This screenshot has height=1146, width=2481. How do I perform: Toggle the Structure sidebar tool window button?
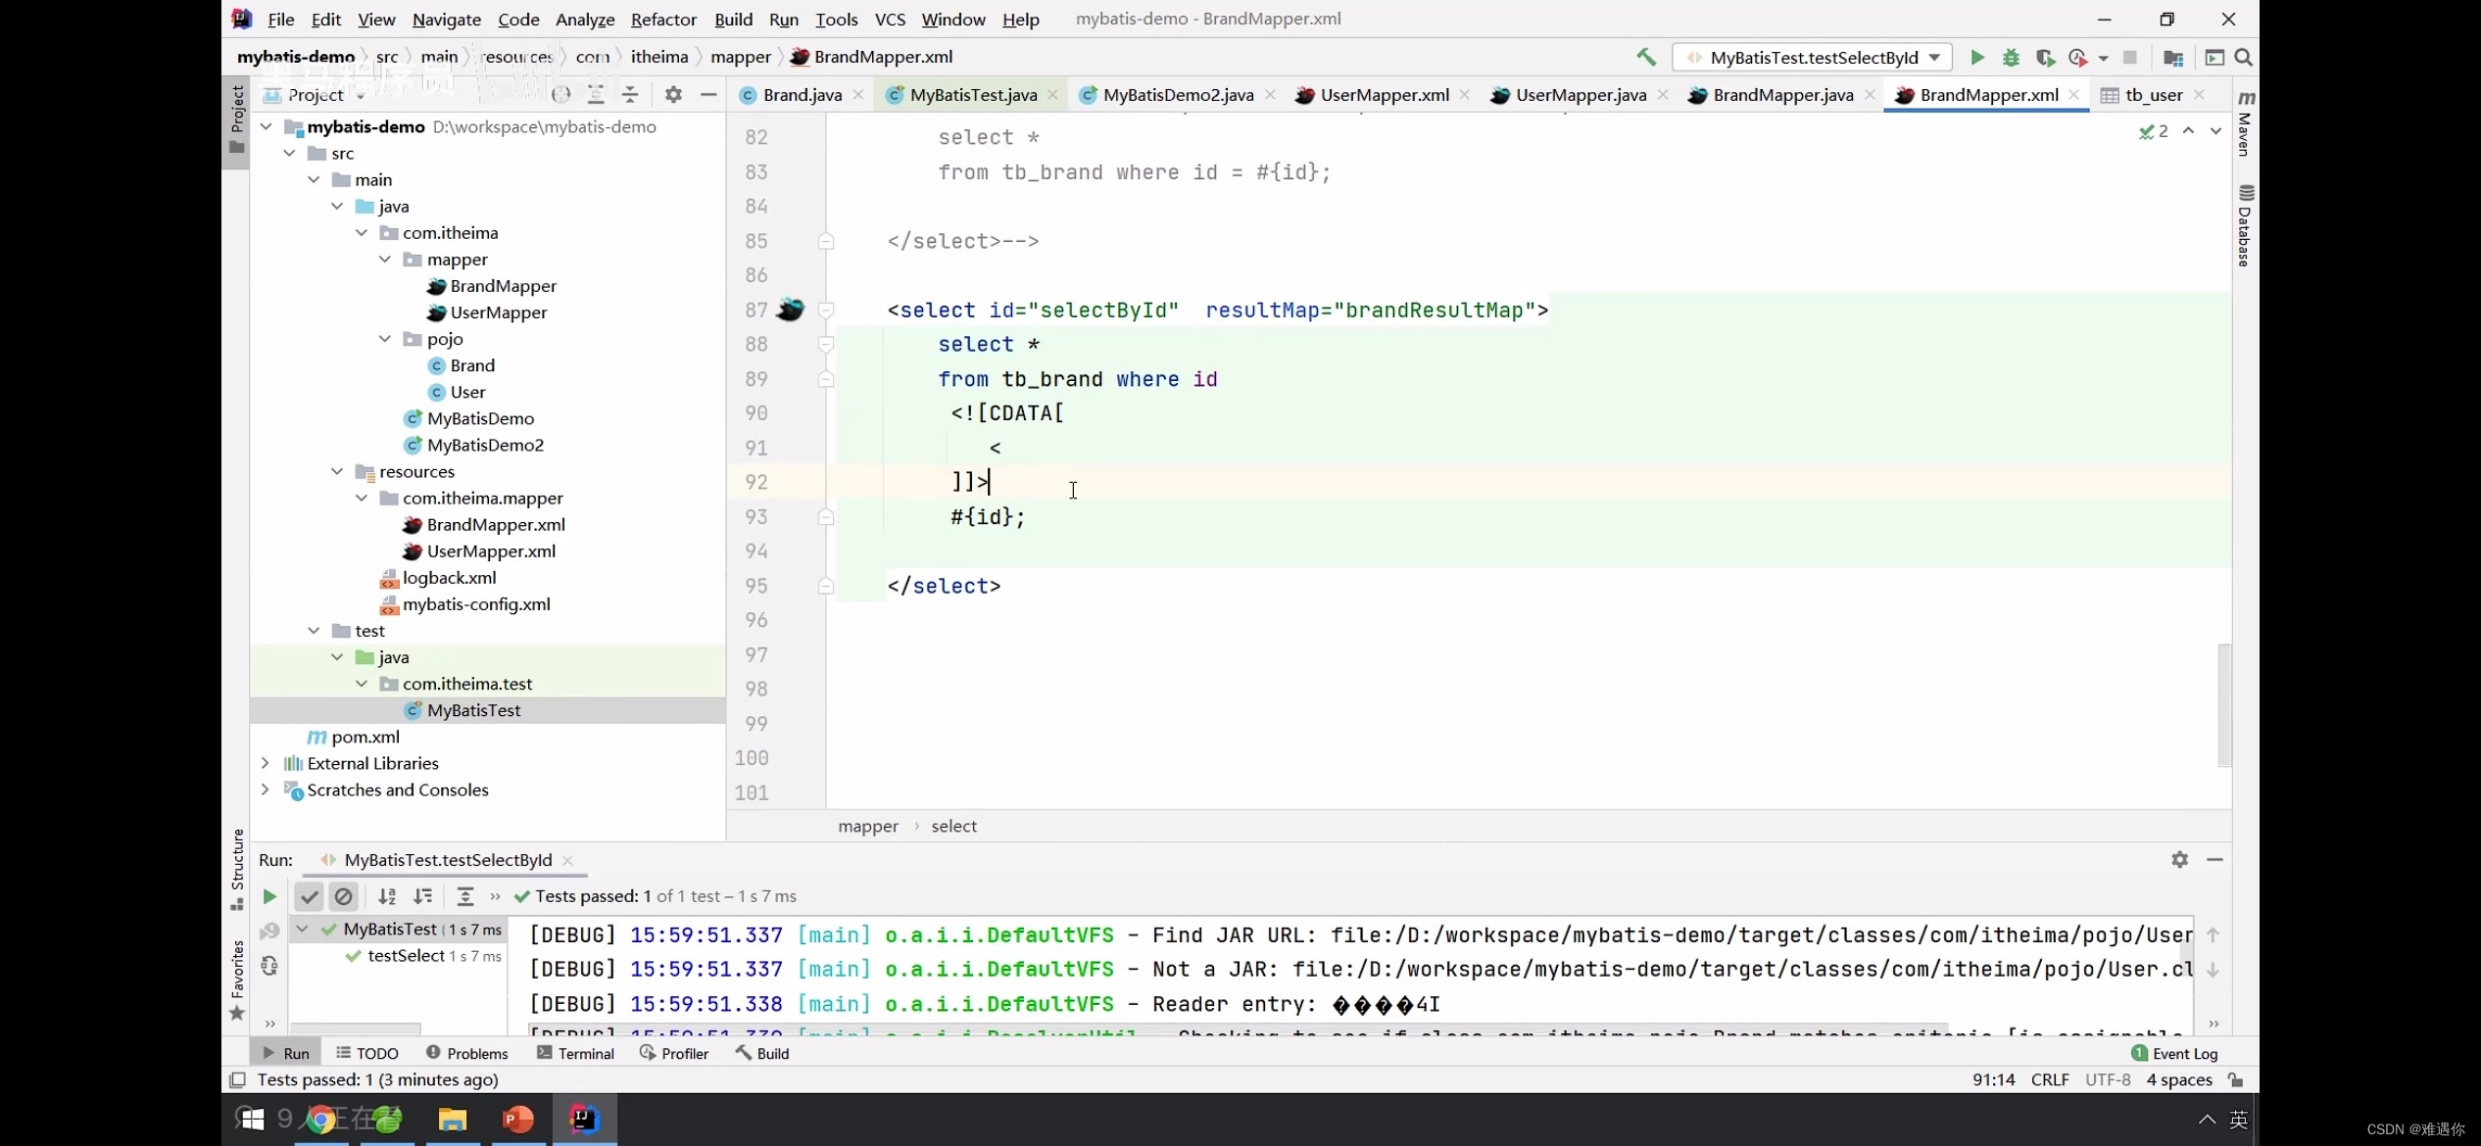click(236, 869)
